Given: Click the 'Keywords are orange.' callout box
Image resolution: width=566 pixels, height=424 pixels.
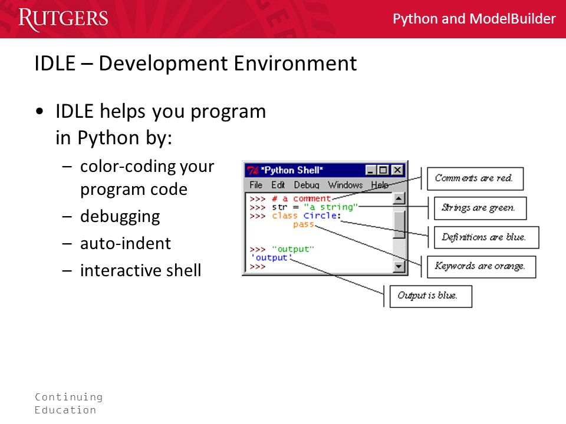Looking at the screenshot, I should coord(481,267).
